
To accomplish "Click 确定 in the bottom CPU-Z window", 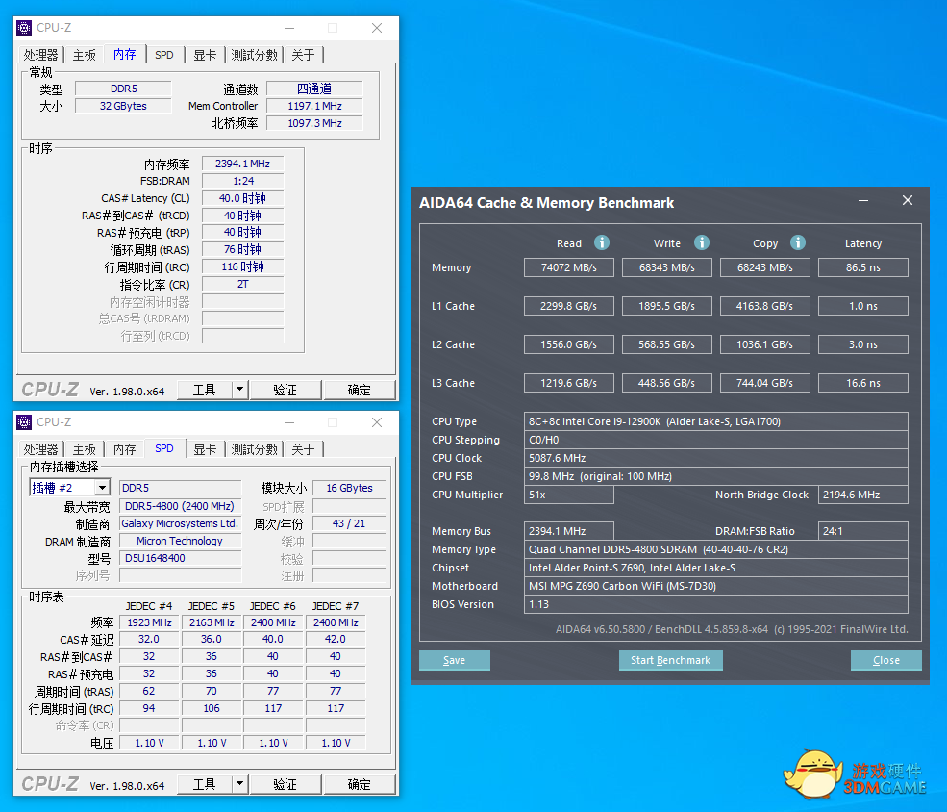I will 360,784.
